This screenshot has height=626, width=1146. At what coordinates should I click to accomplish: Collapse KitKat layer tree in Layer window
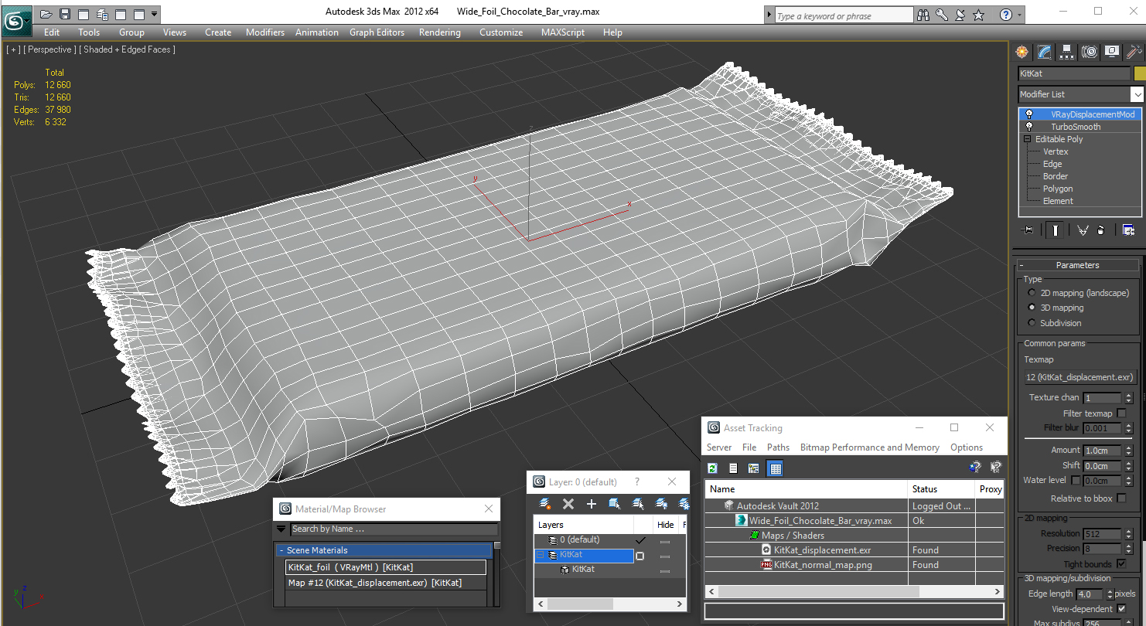click(x=540, y=555)
